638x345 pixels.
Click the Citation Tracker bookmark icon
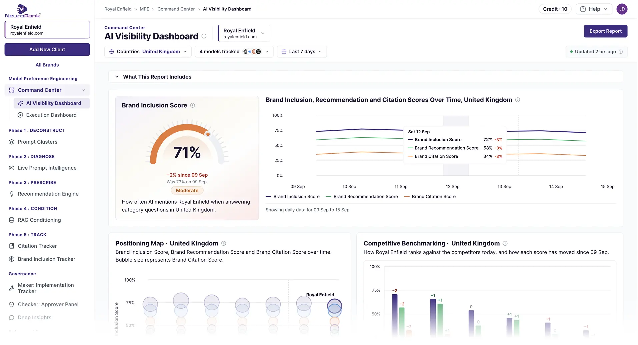(x=12, y=246)
